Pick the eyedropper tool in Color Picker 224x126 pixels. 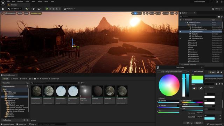201,88
